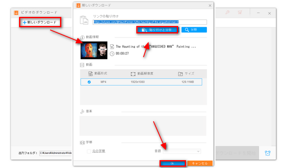Click the 1920x1080 resolution value
Screen dimensions: 290x168
click(138, 82)
